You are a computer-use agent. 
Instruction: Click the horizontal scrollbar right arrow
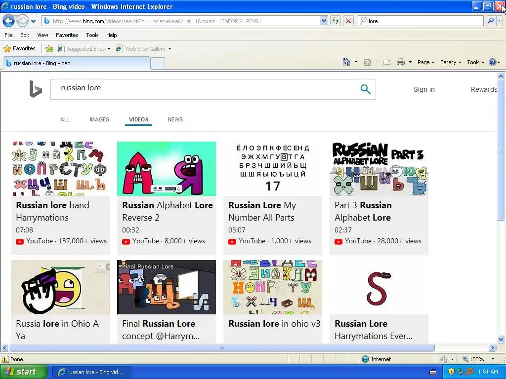pyautogui.click(x=493, y=348)
